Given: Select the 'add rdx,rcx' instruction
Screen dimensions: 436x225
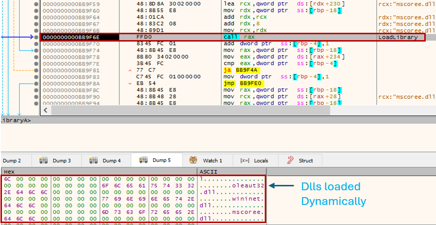Looking at the screenshot, I should coord(245,18).
